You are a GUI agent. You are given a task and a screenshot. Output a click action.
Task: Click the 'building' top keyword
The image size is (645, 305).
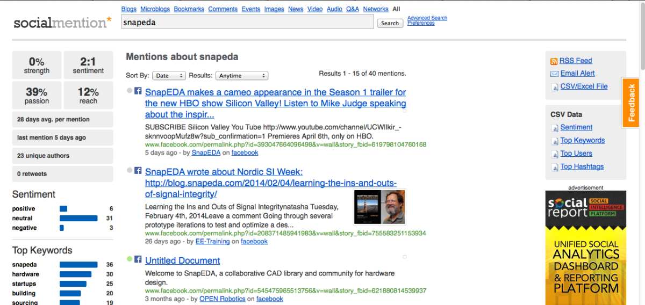24,294
